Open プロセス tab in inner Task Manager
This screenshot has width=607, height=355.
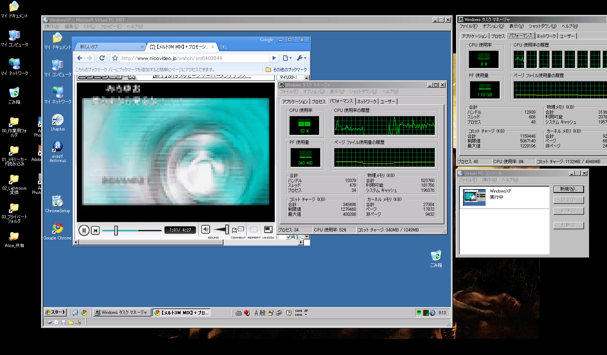[318, 102]
